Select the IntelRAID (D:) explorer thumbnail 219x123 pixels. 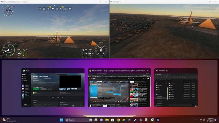176,87
